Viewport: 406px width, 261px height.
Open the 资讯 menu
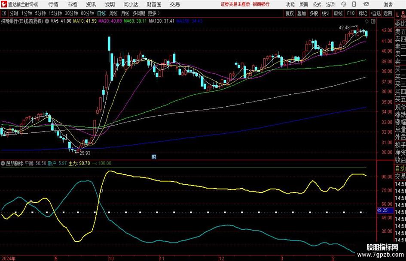click(91, 4)
